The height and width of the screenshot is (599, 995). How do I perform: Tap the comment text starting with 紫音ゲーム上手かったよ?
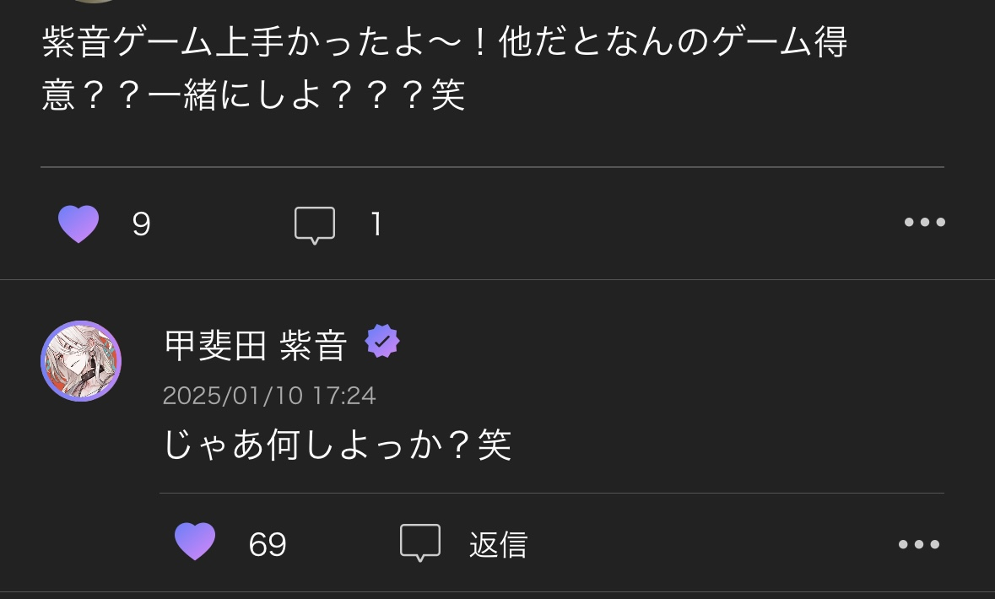click(x=444, y=69)
